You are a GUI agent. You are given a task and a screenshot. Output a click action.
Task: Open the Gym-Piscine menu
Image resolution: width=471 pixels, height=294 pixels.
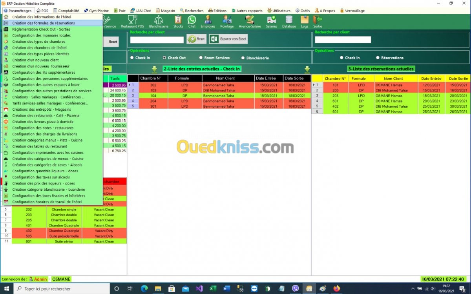97,11
